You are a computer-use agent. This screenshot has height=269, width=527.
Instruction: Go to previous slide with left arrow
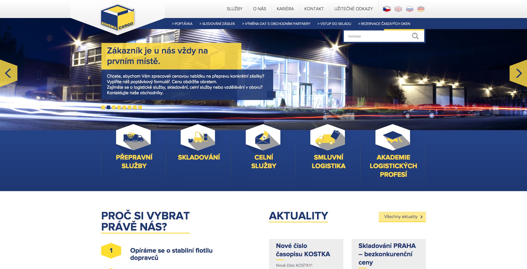click(x=8, y=73)
